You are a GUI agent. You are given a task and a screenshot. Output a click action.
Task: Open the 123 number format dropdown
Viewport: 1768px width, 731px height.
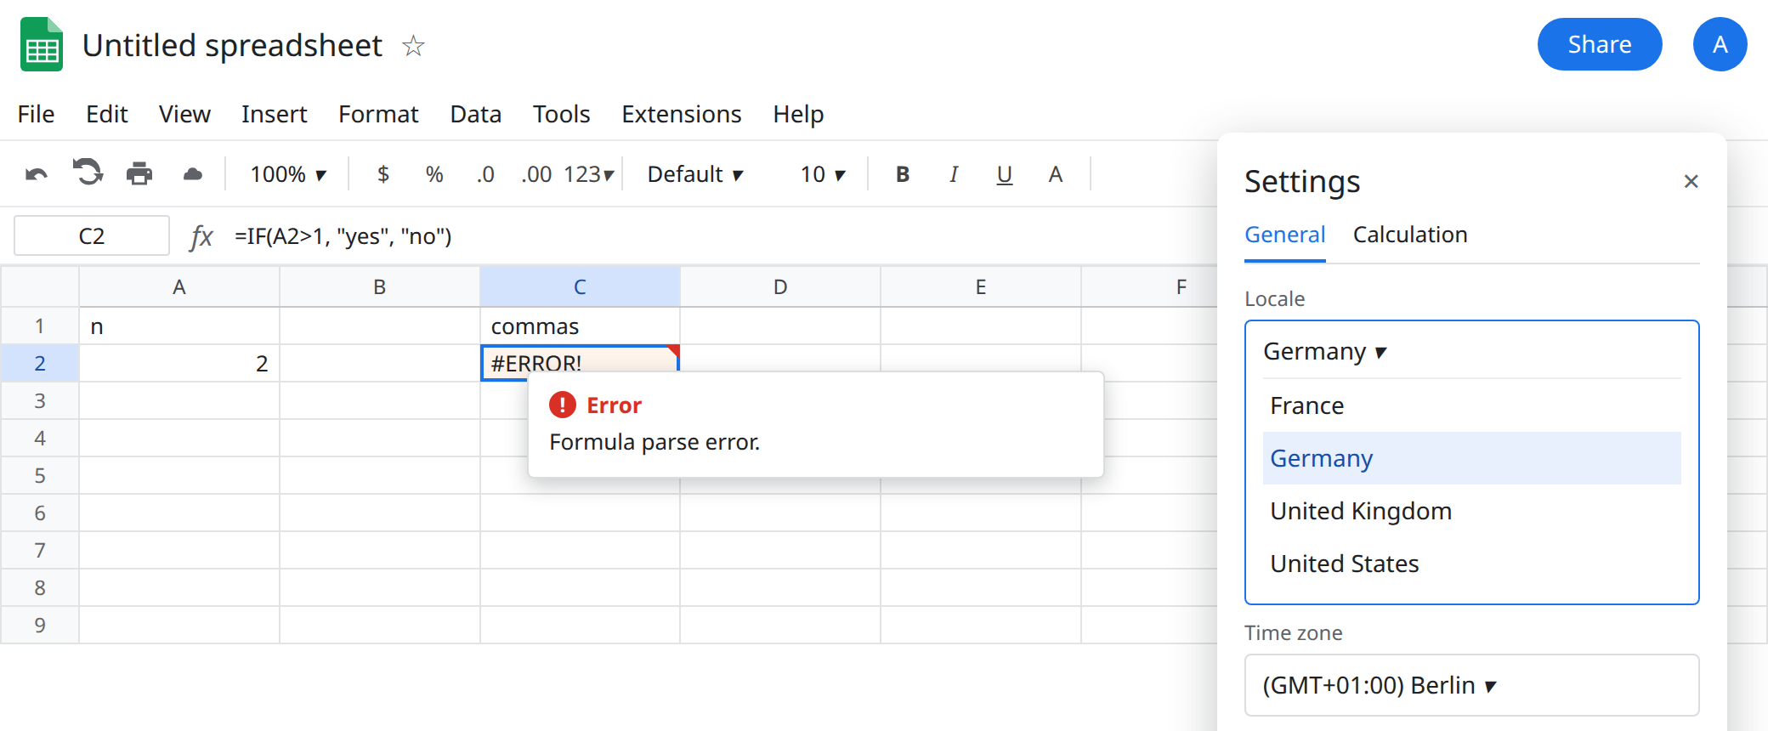[x=588, y=174]
